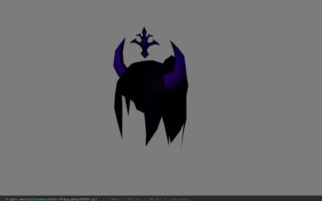Click the black hair mesh in the viewport
Image resolution: width=322 pixels, height=201 pixels.
[151, 103]
